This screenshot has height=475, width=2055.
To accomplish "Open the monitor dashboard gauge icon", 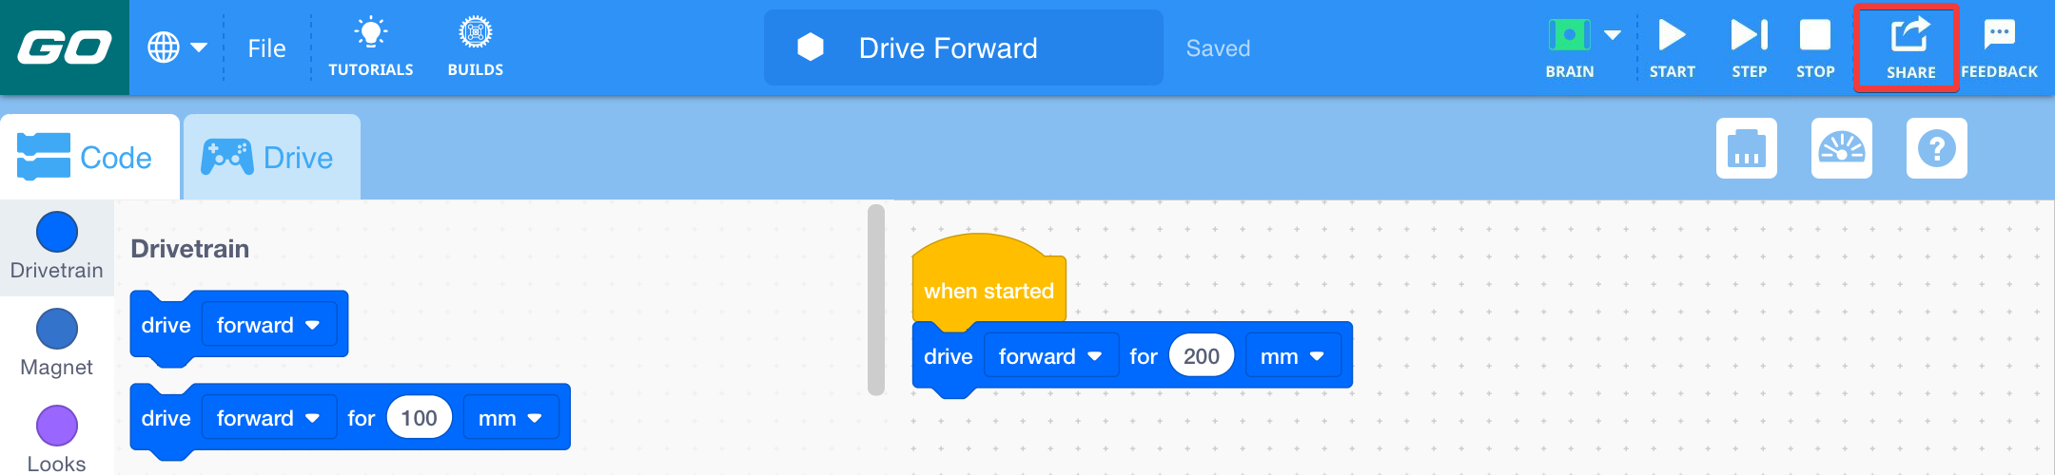I will [x=1841, y=148].
